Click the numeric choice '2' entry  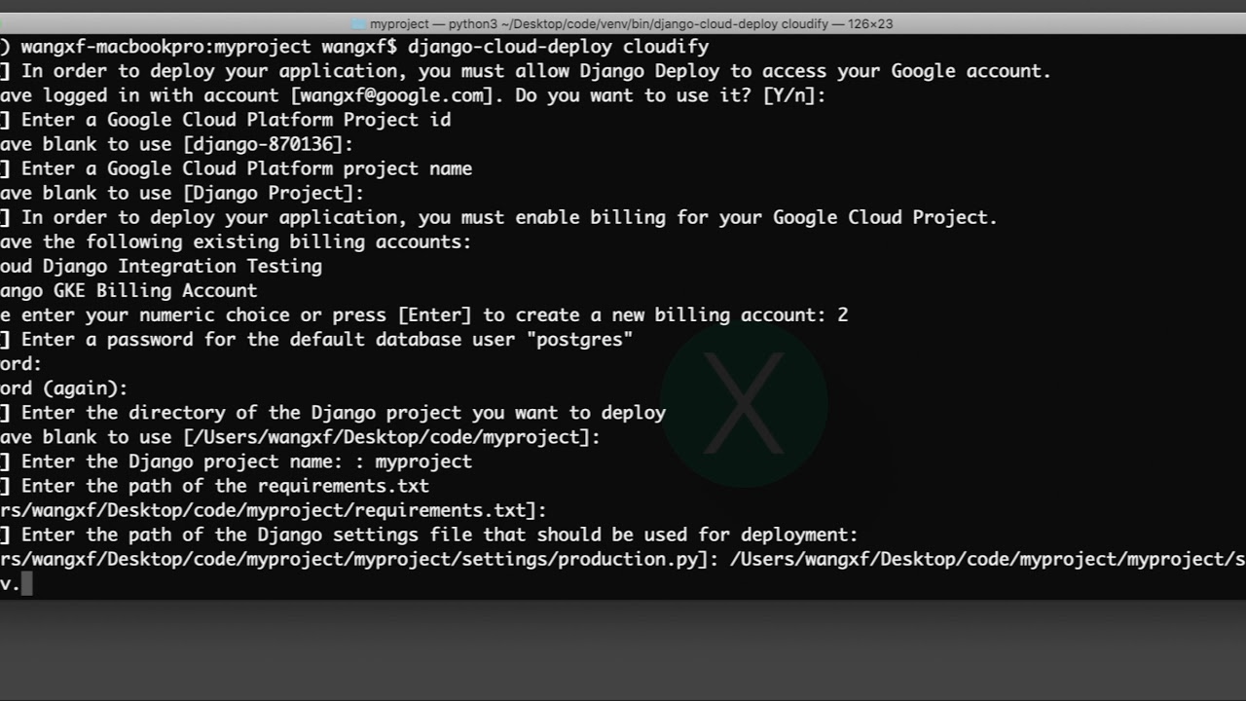pyautogui.click(x=842, y=314)
